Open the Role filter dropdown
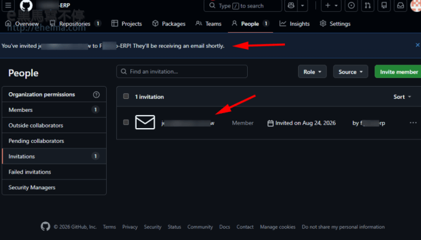The image size is (421, 240). pyautogui.click(x=312, y=72)
